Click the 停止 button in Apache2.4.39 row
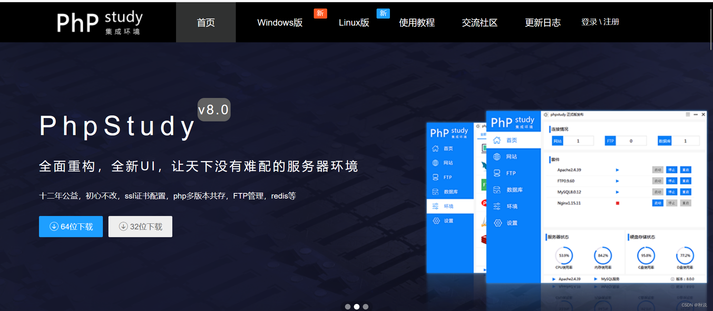The image size is (713, 311). [671, 170]
